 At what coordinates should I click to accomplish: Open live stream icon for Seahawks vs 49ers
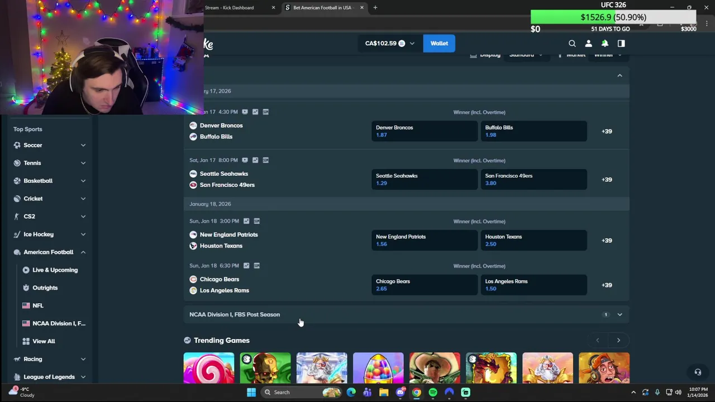[x=245, y=160]
